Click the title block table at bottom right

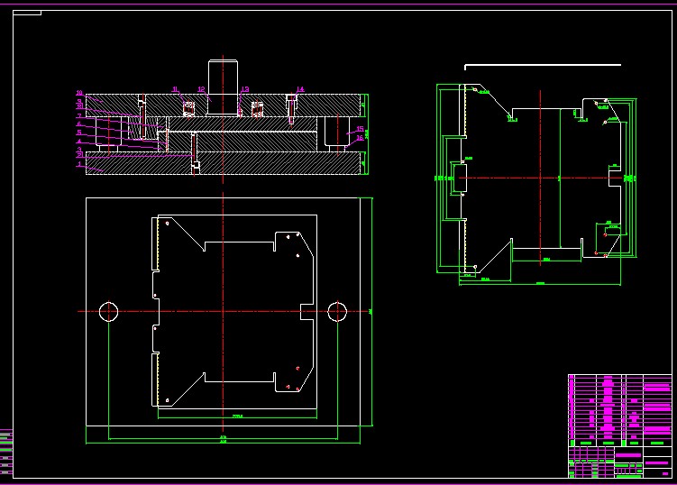[620, 426]
